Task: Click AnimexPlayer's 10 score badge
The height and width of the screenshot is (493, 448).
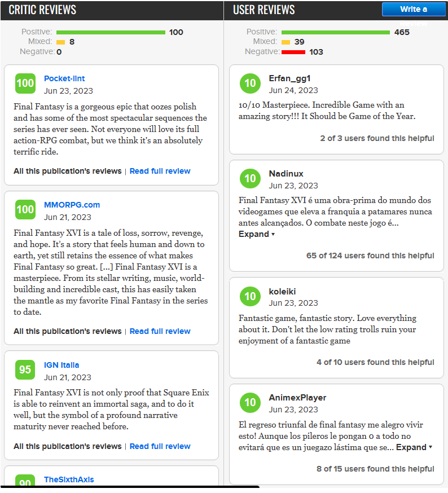Action: click(x=250, y=403)
